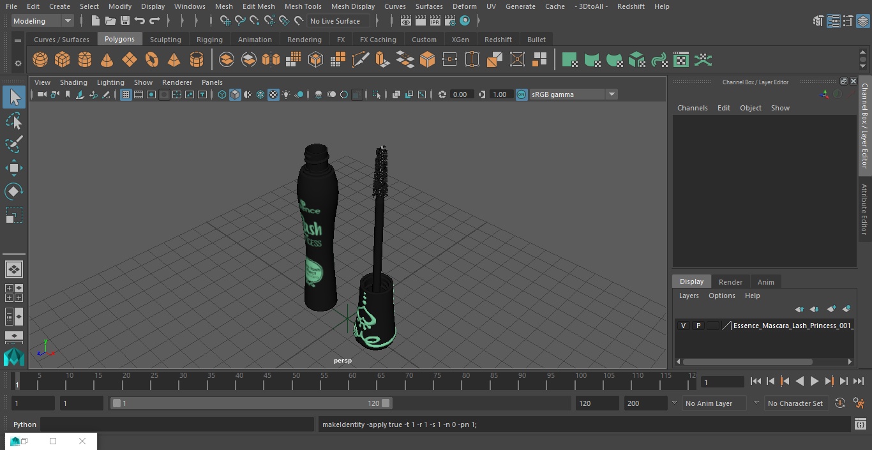Image resolution: width=872 pixels, height=450 pixels.
Task: Toggle the color management sRGB button
Action: 522,94
